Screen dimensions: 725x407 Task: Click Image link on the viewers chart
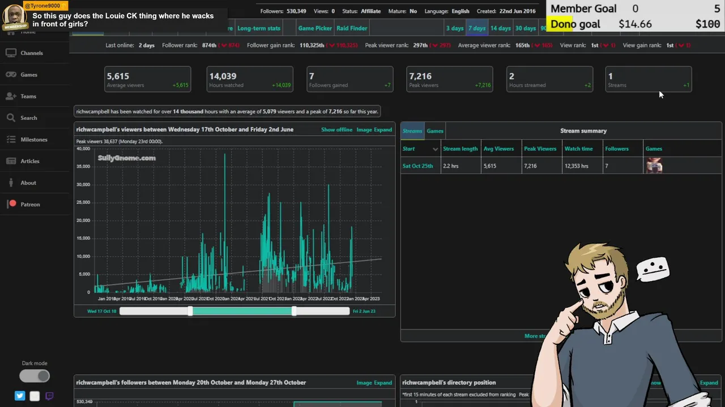(364, 129)
